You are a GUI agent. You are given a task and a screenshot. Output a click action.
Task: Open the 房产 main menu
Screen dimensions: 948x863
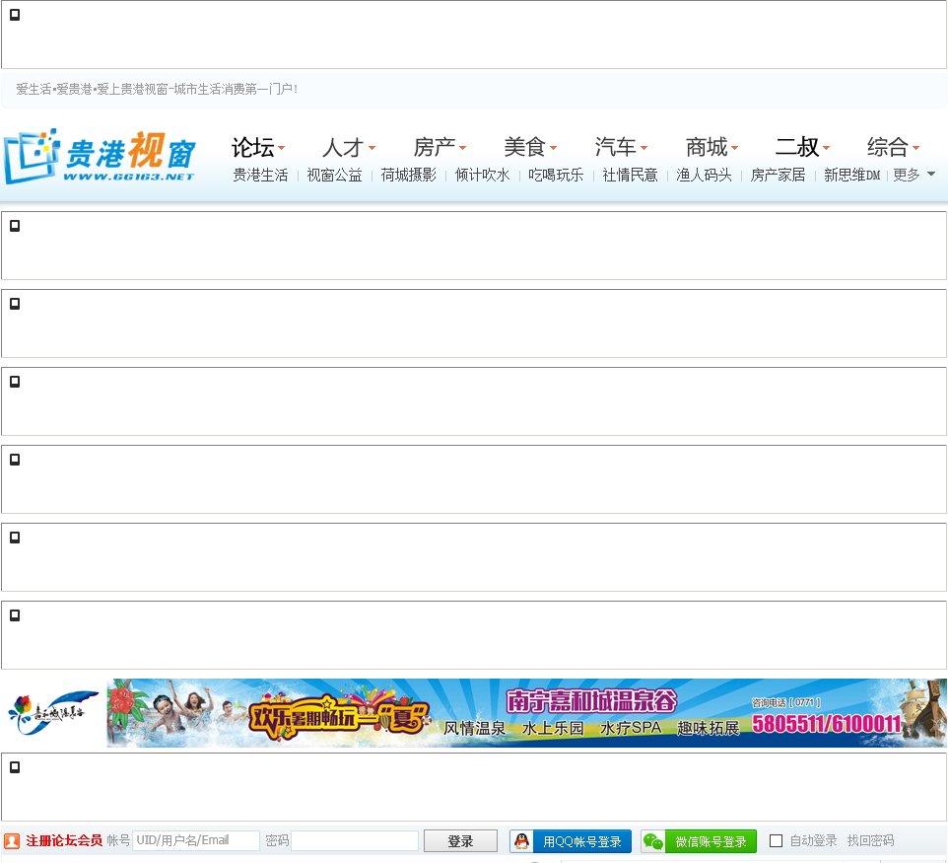coord(435,147)
